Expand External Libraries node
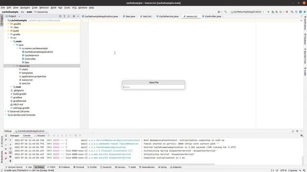307x172 pixels. click(5, 111)
